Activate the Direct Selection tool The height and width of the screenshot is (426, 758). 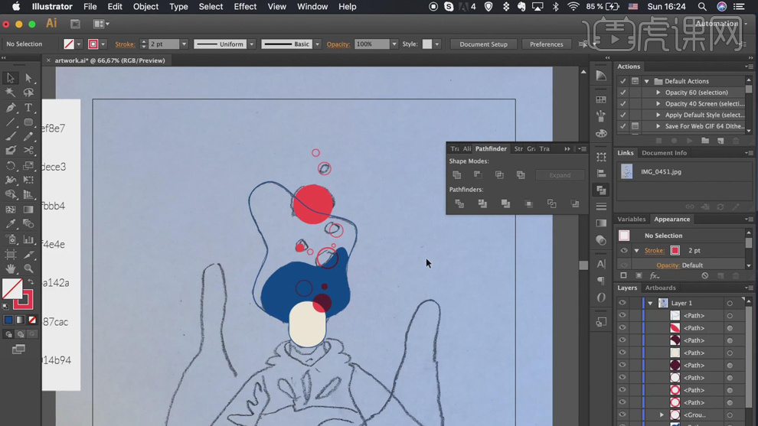coord(28,78)
